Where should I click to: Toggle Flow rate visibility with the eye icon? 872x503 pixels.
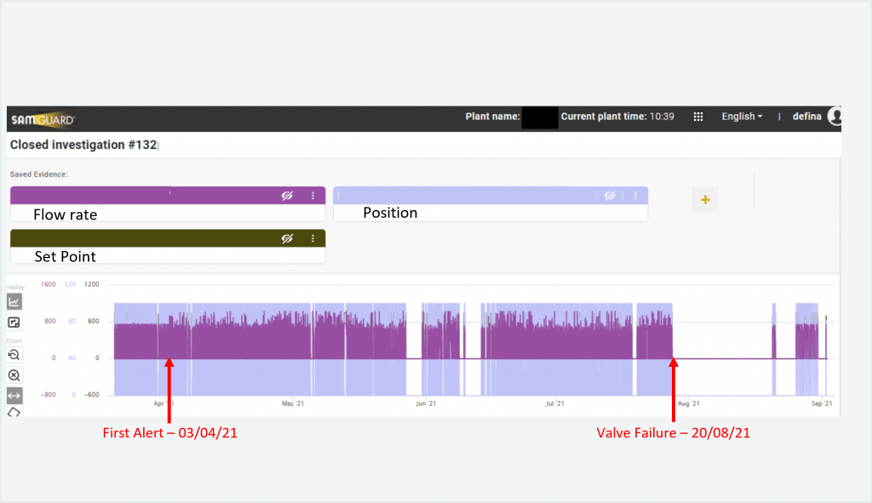point(287,196)
